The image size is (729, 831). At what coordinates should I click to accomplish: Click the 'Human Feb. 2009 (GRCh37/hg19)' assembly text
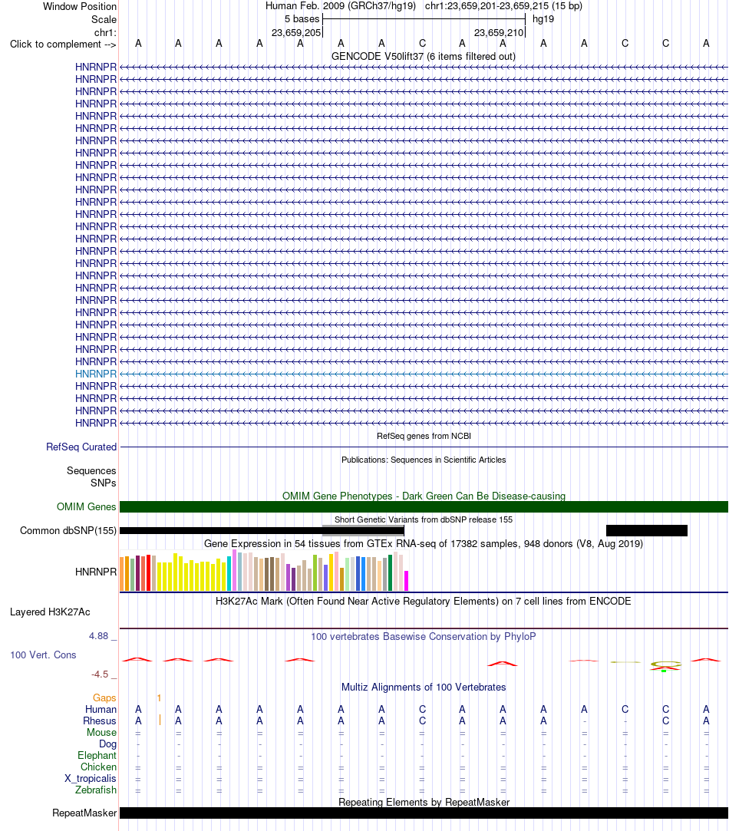(x=341, y=6)
